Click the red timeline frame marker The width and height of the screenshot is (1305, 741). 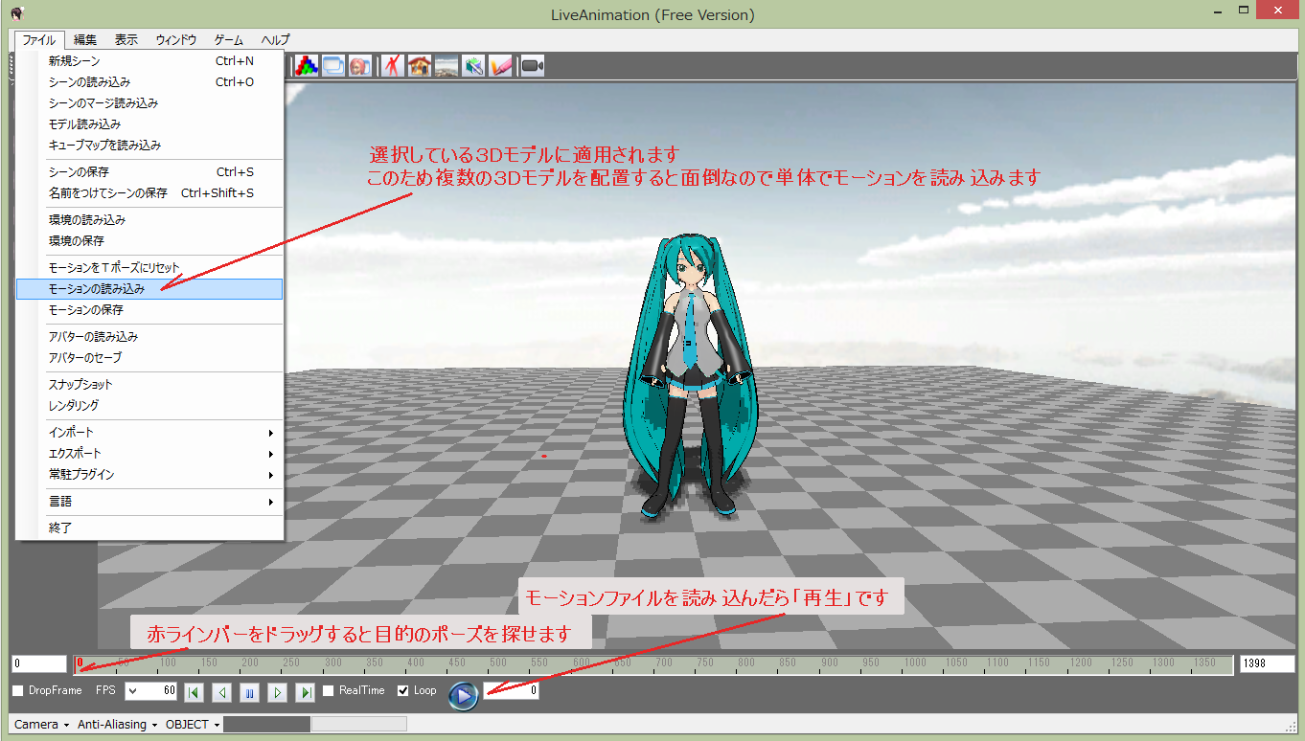tap(80, 663)
